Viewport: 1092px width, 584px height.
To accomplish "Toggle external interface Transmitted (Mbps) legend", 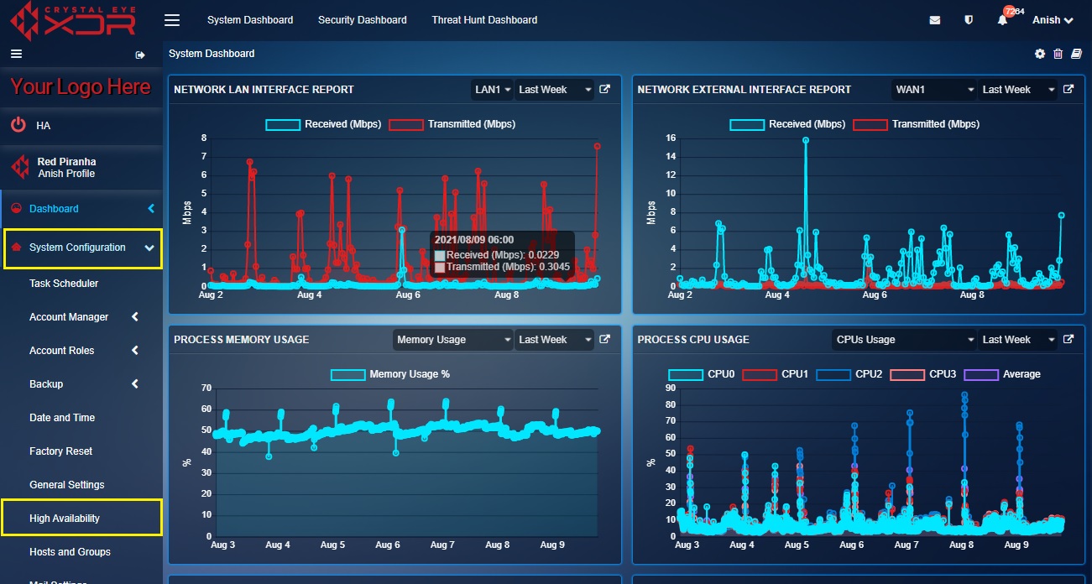I will [916, 124].
